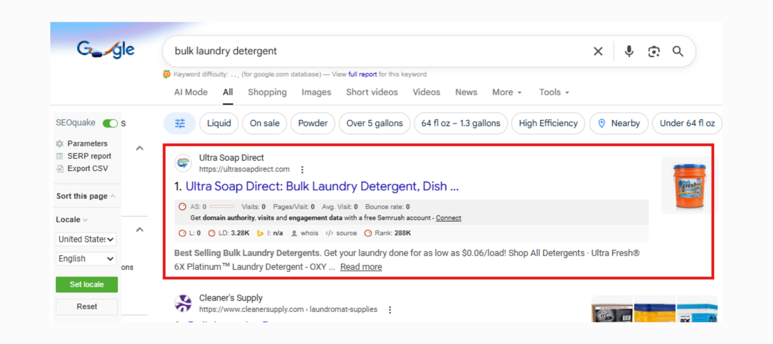This screenshot has width=773, height=344.
Task: Turn off the SEOquake toggle switch
Action: [110, 124]
